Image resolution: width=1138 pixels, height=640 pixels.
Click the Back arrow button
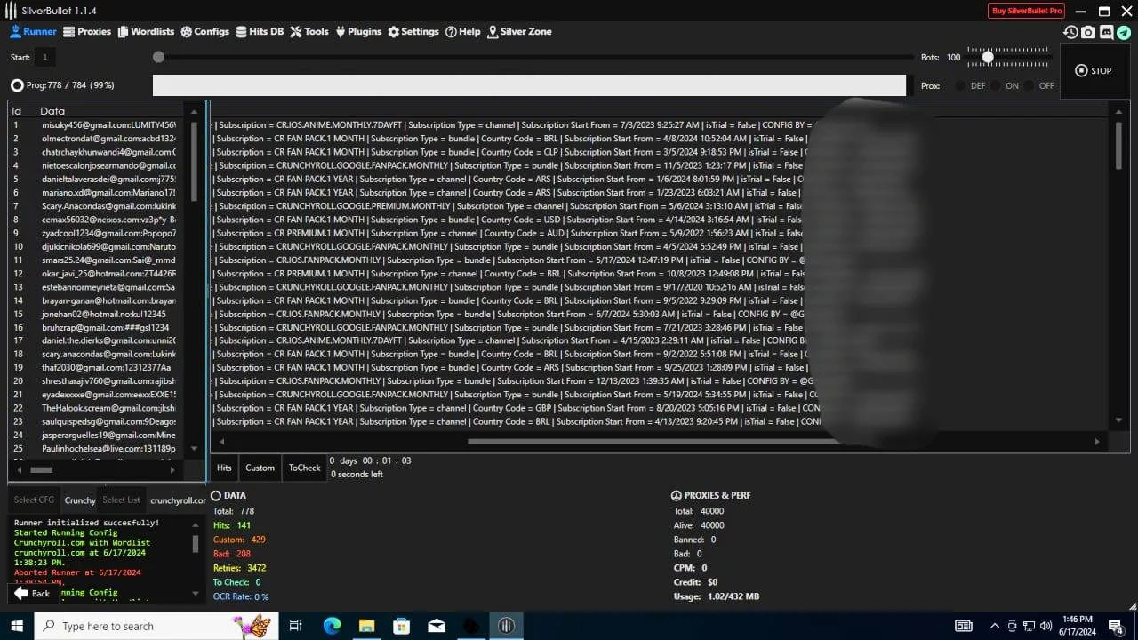33,593
